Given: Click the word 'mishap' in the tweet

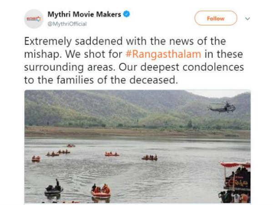Looking at the screenshot, I should [42, 54].
